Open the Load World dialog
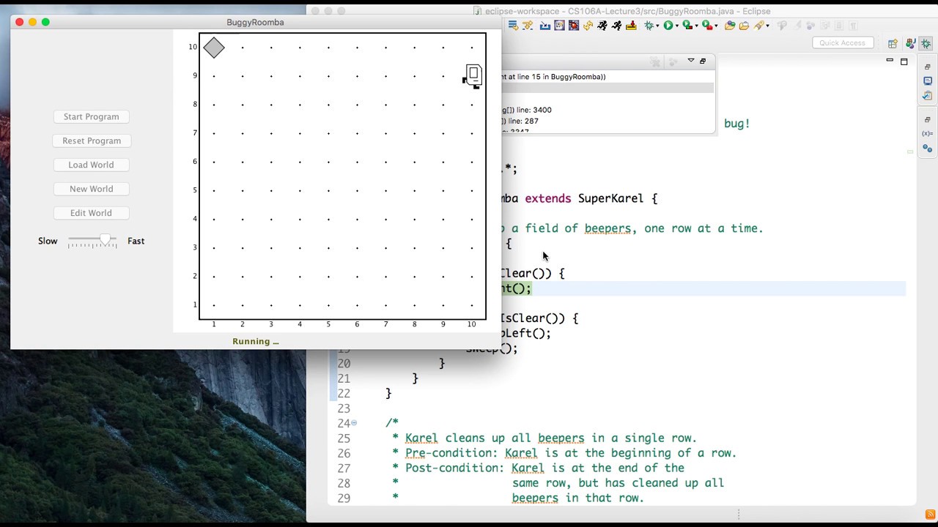The width and height of the screenshot is (938, 527). click(x=91, y=165)
